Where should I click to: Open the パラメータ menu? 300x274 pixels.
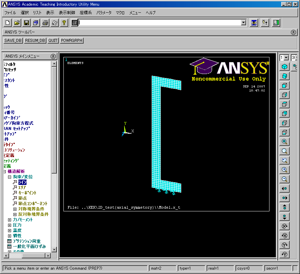(x=104, y=13)
